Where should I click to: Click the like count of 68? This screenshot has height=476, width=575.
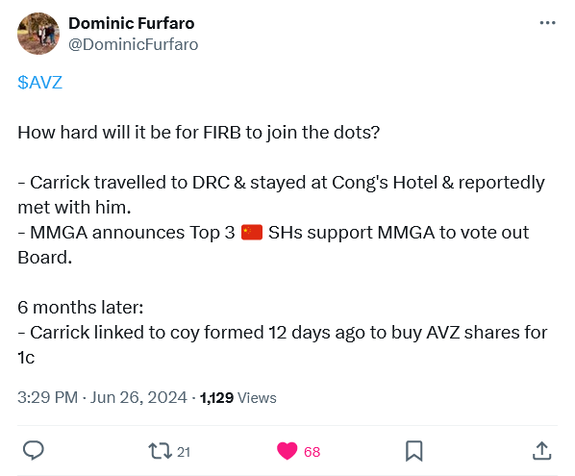coord(312,452)
